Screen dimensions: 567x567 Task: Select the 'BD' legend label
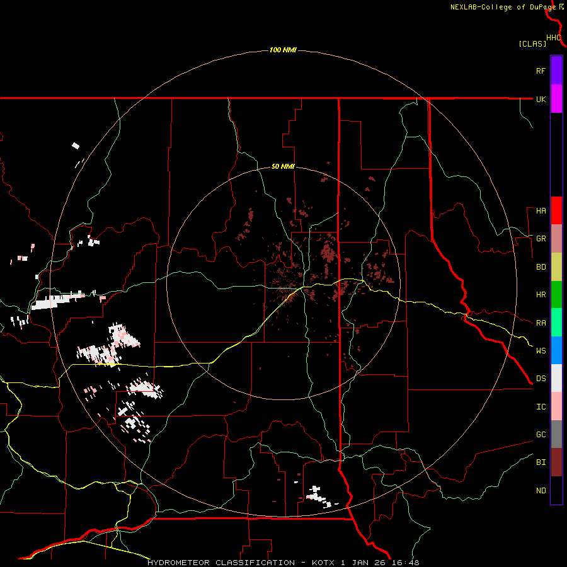[541, 267]
